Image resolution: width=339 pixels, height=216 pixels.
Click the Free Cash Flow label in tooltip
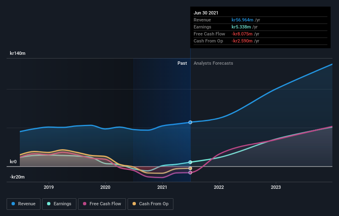click(209, 34)
